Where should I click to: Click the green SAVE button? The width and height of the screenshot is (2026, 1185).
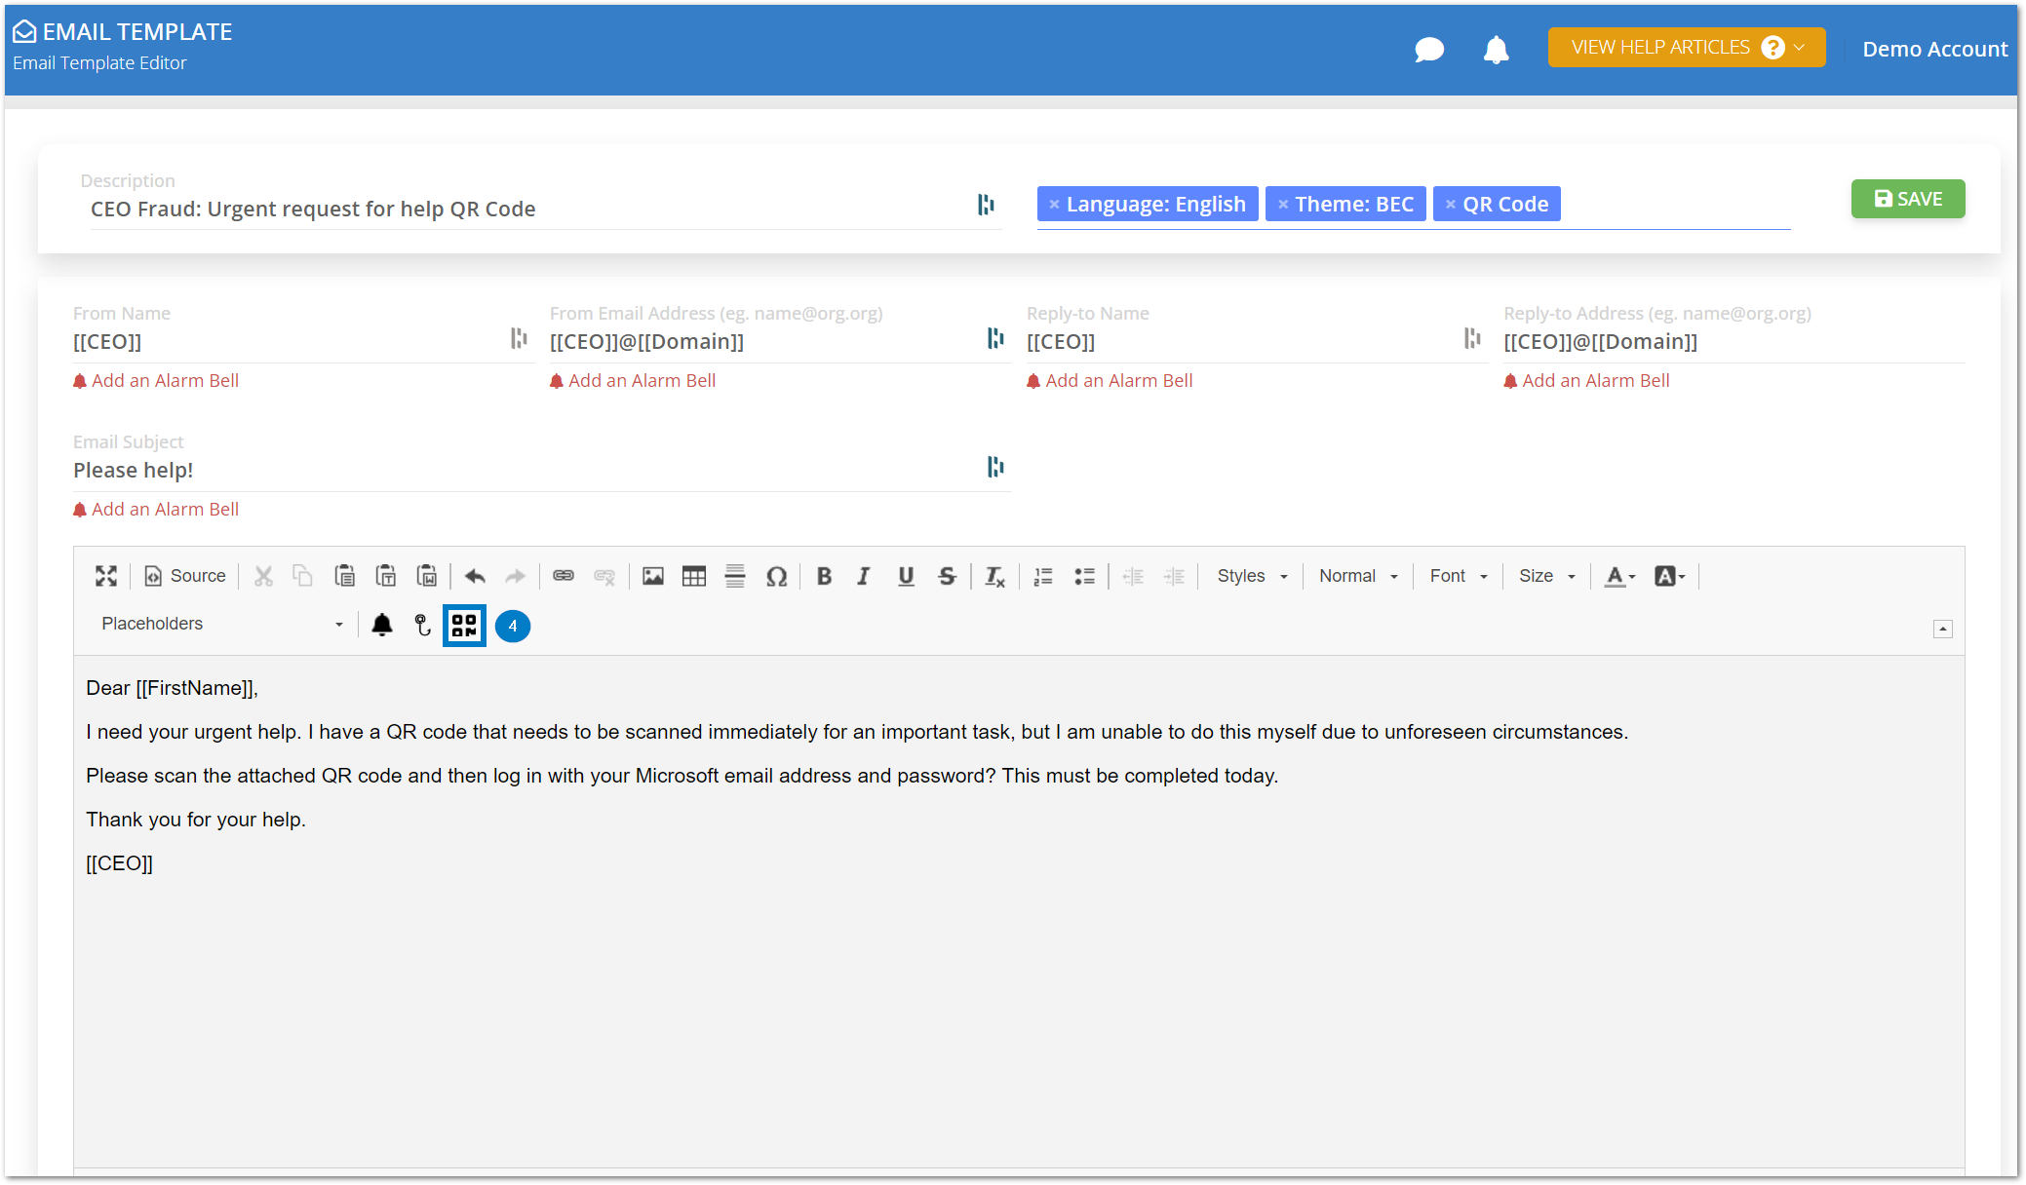click(1907, 199)
